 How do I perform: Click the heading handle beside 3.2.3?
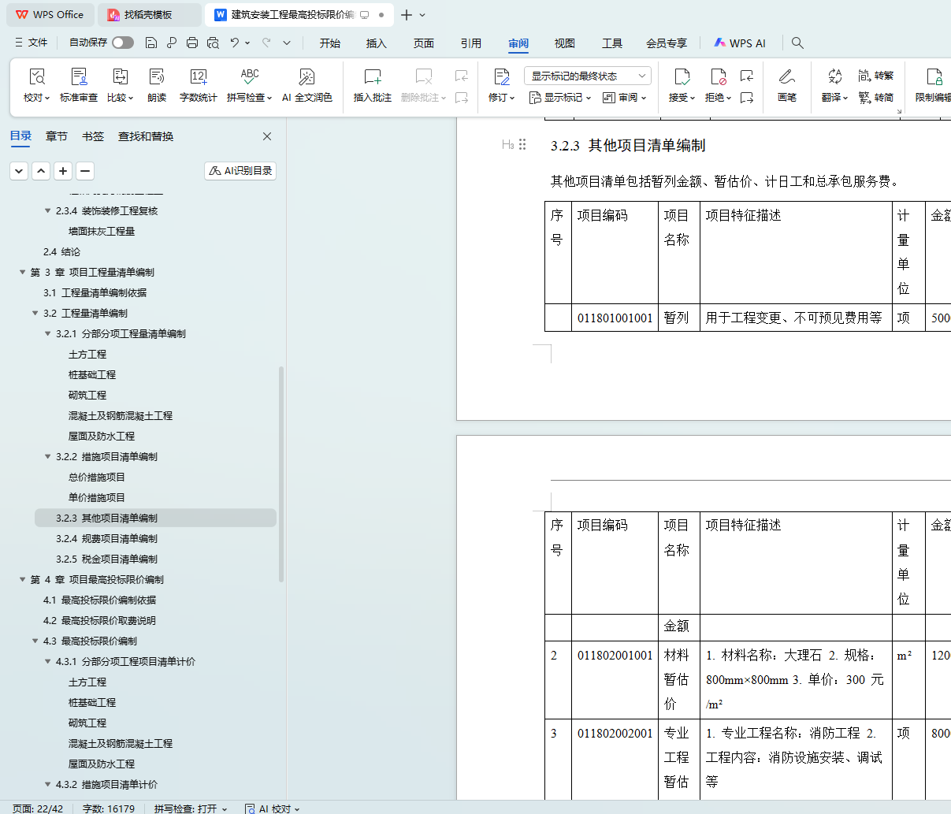coord(522,145)
